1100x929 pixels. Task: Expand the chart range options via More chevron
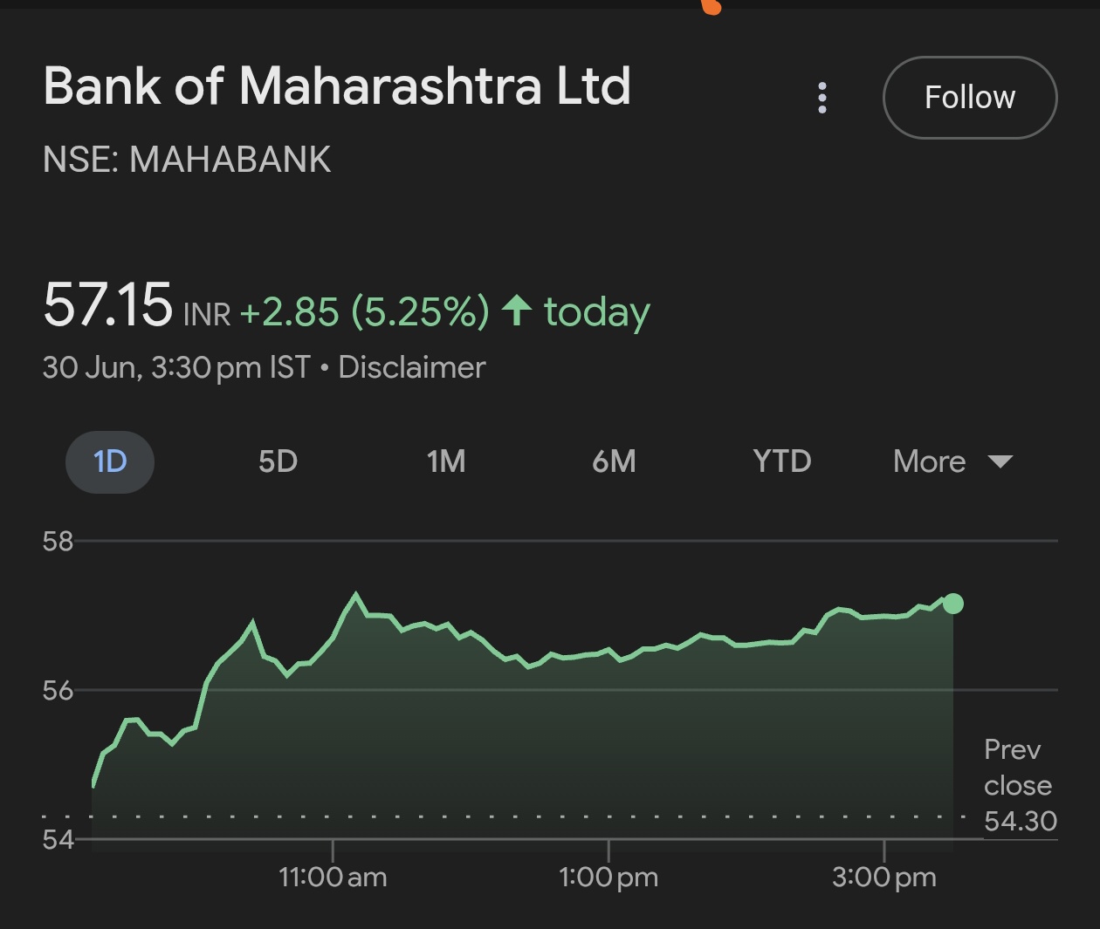(1000, 462)
